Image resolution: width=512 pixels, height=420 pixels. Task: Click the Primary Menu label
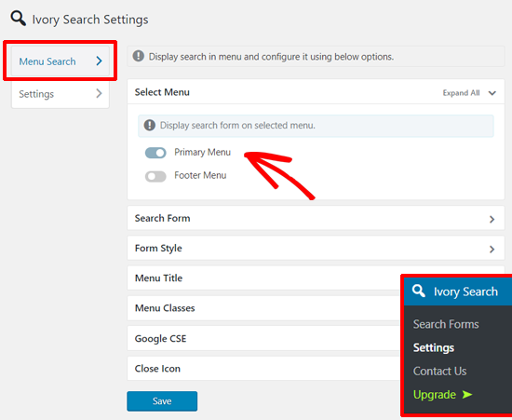click(202, 152)
